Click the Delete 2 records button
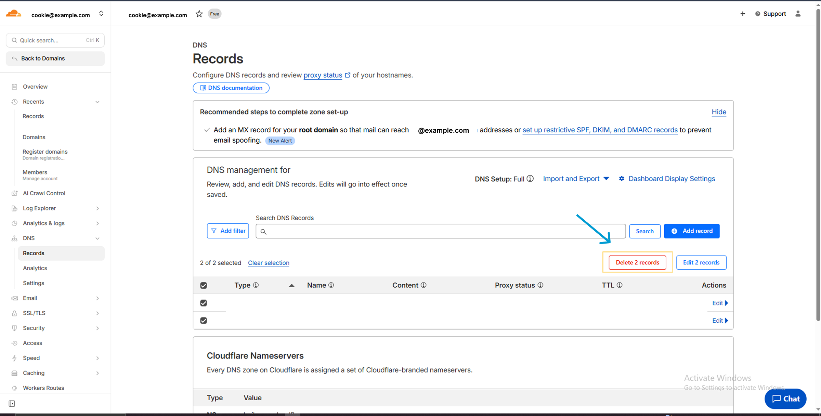The image size is (821, 416). click(637, 262)
